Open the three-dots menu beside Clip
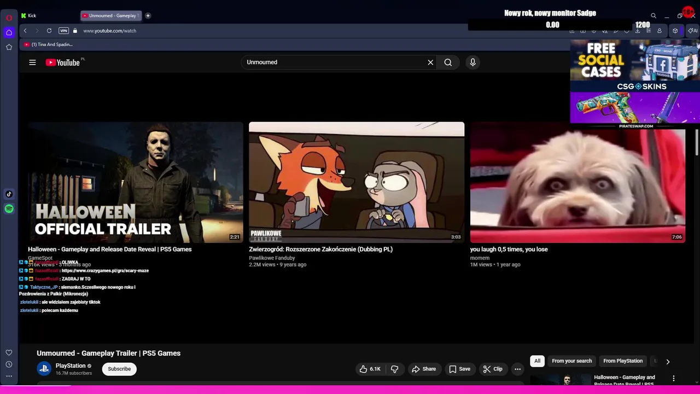Image resolution: width=700 pixels, height=394 pixels. 517,369
